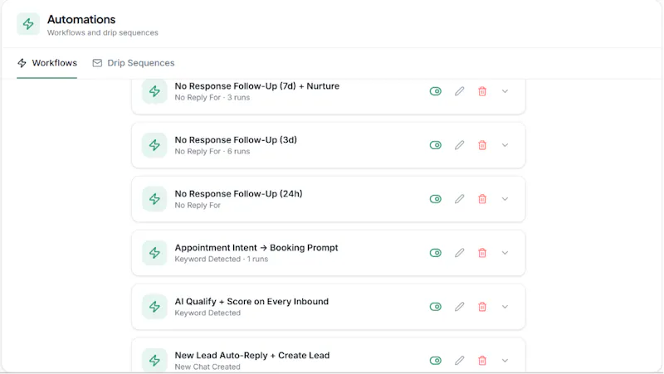Delete AI Qualify + Score on Every Inbound
This screenshot has height=374, width=664.
482,307
